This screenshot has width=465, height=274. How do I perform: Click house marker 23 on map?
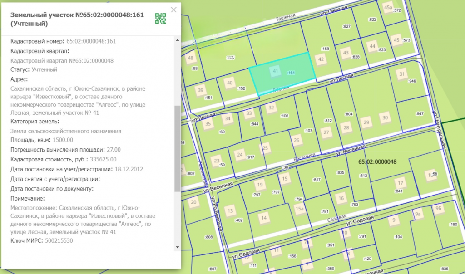tap(217, 161)
